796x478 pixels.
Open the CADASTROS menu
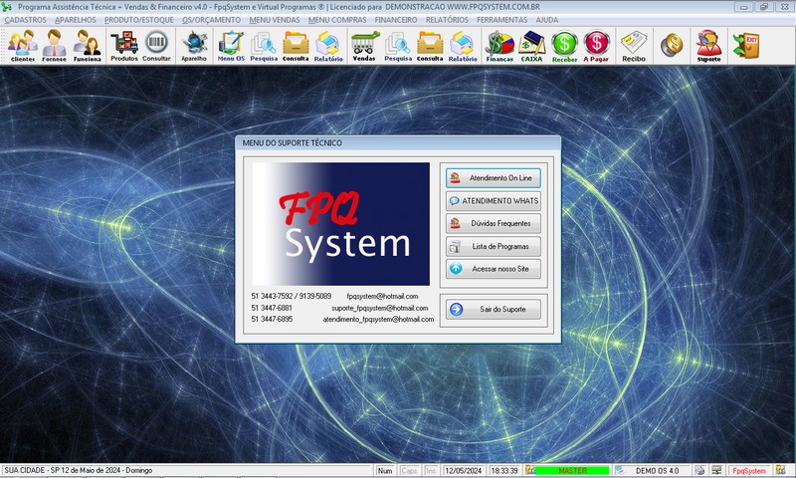(x=26, y=20)
